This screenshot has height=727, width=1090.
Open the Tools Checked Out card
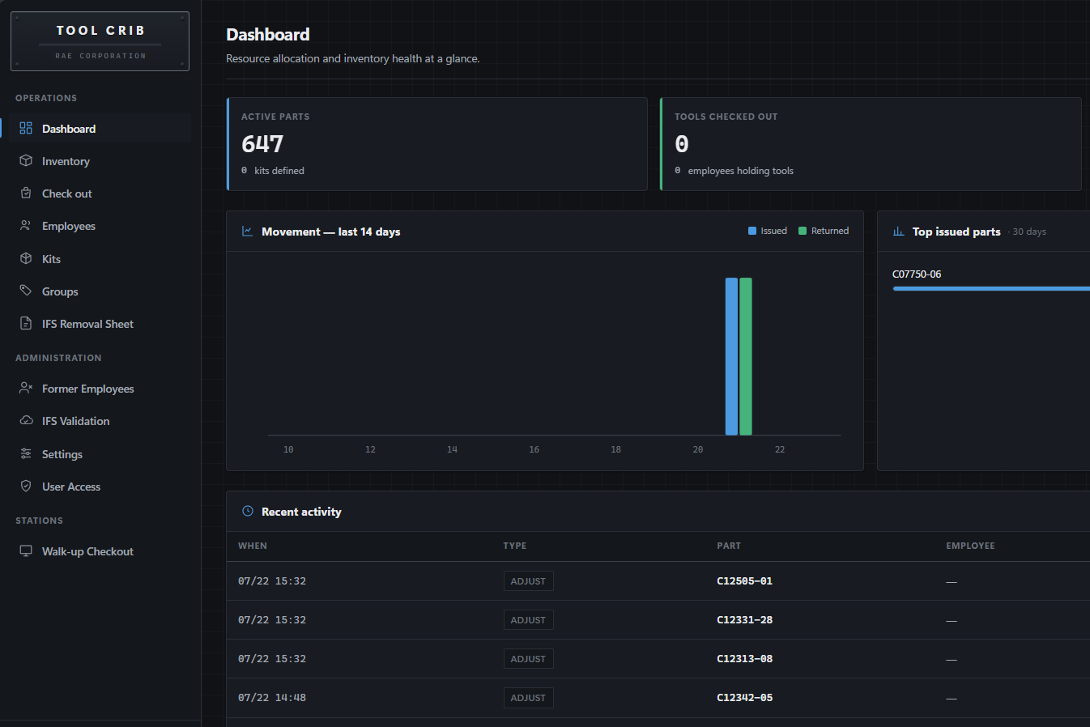(871, 144)
